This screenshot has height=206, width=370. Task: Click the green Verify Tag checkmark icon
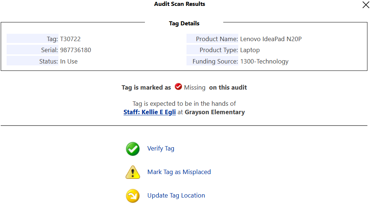tap(133, 149)
